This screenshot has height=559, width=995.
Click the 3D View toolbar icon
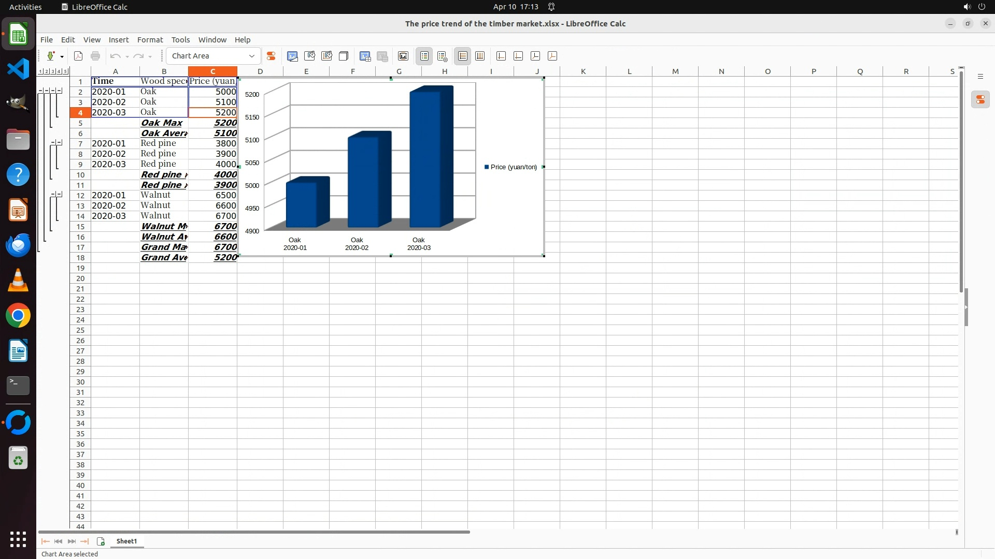344,56
